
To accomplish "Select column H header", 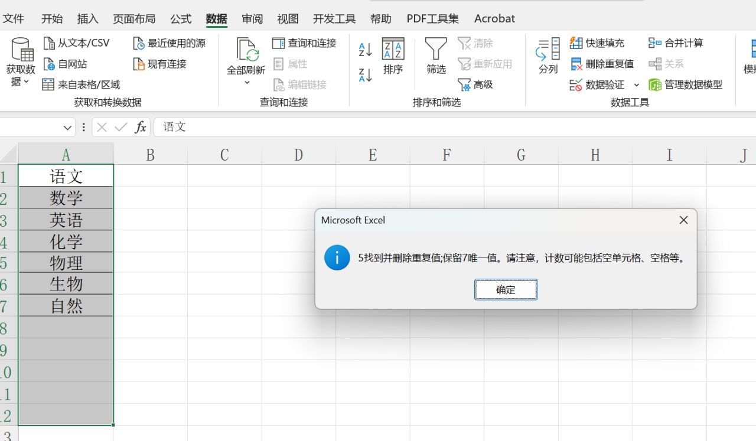I will (595, 155).
